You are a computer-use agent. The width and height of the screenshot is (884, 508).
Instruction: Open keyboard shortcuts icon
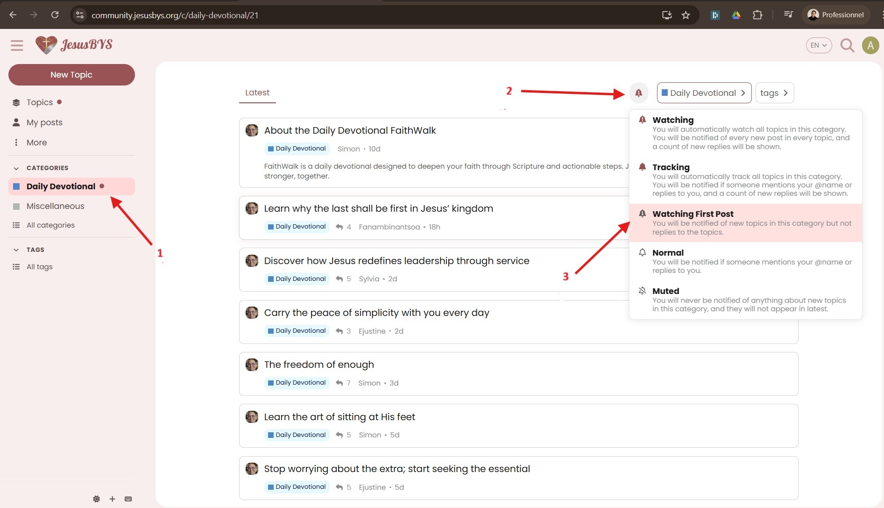coord(128,499)
